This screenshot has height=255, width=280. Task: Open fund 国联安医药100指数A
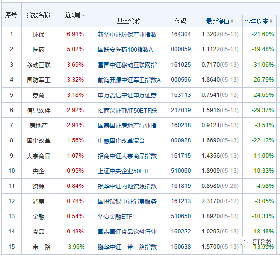click(x=125, y=49)
